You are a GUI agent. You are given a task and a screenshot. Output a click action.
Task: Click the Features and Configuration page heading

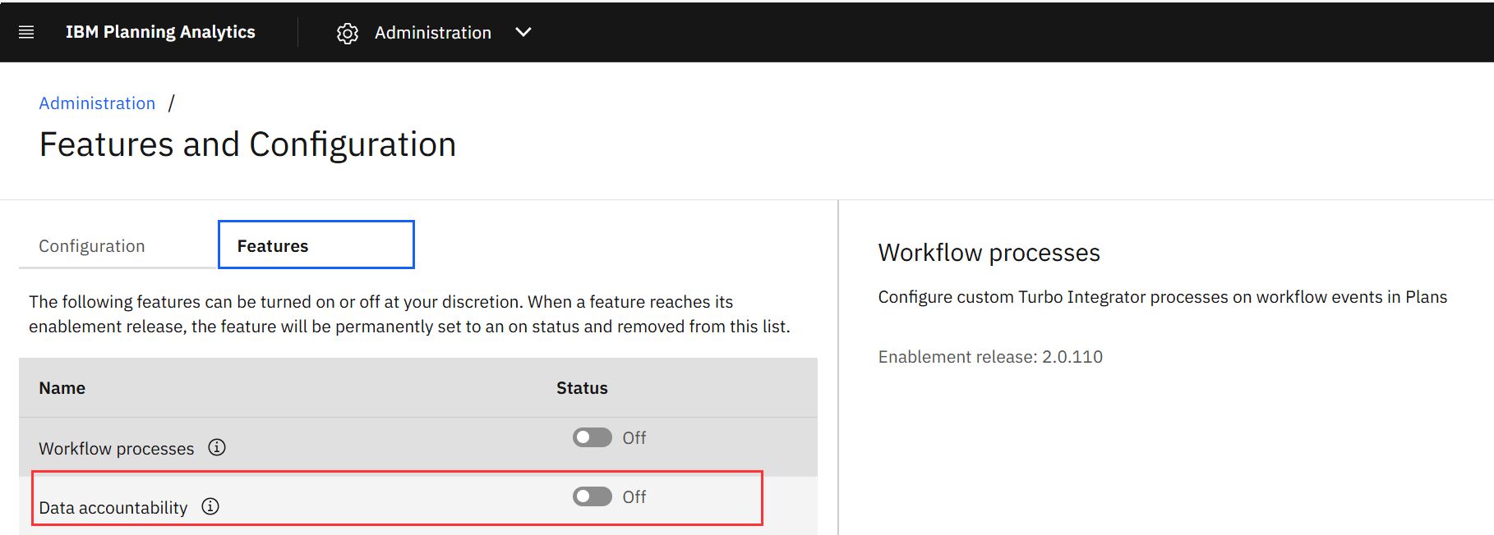pyautogui.click(x=247, y=144)
